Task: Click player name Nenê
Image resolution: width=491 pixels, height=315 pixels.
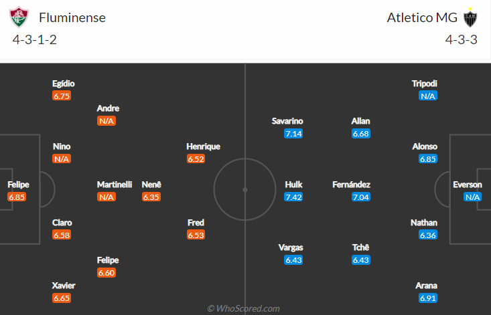Action: [151, 185]
